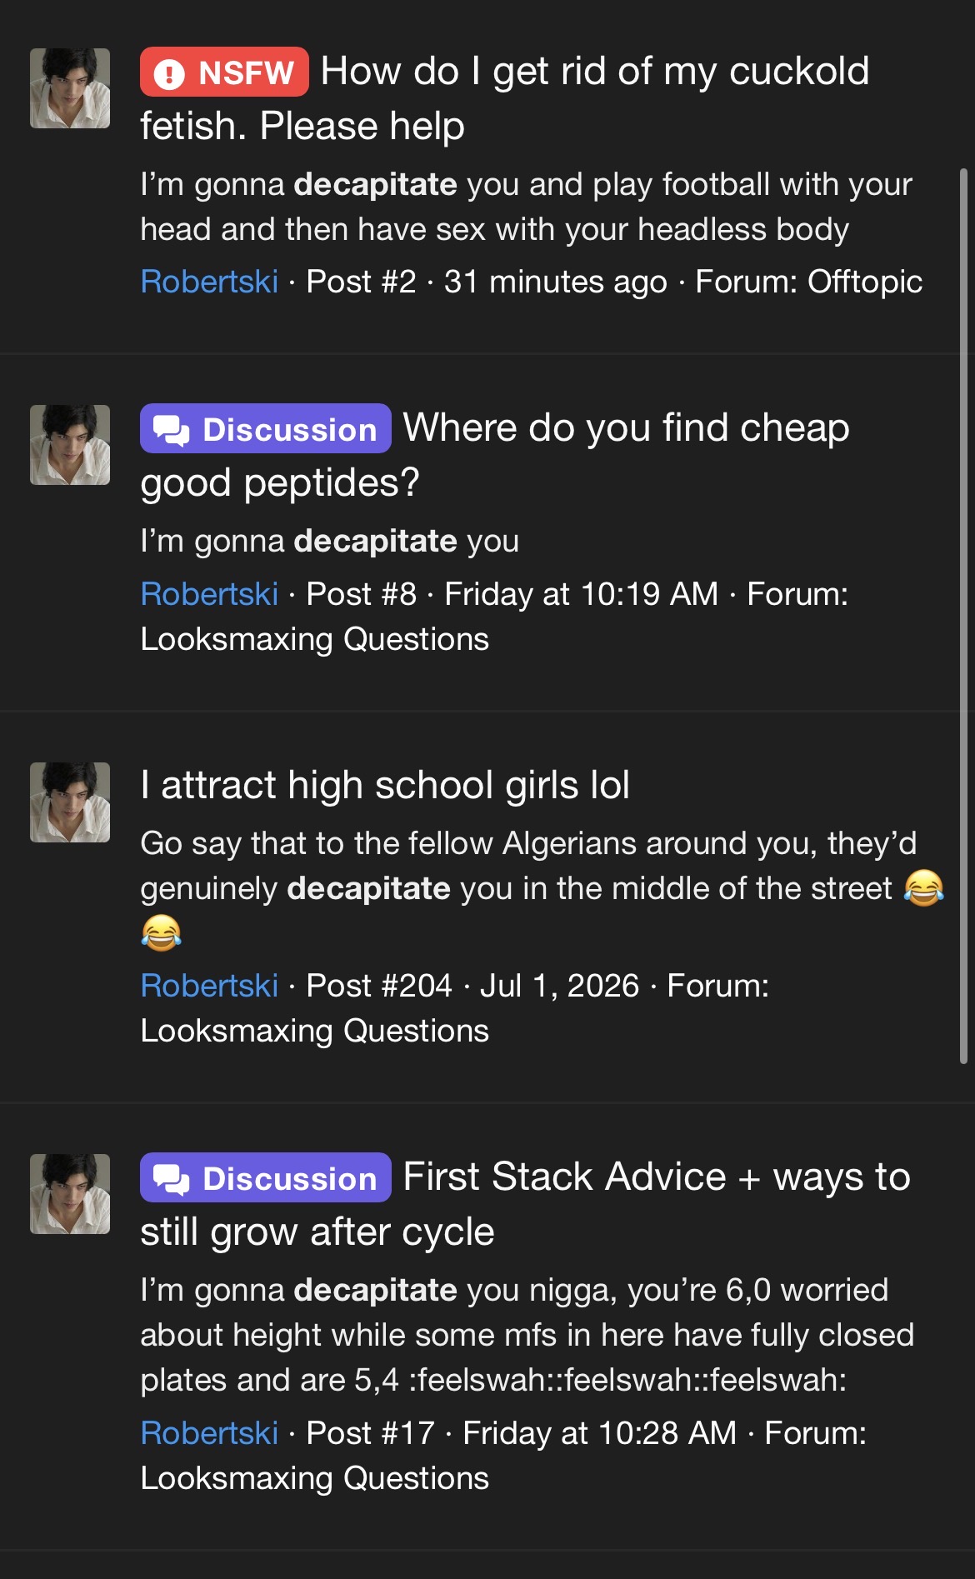Click the red NSFW tag badge
Image resolution: width=975 pixels, height=1579 pixels.
(x=224, y=72)
